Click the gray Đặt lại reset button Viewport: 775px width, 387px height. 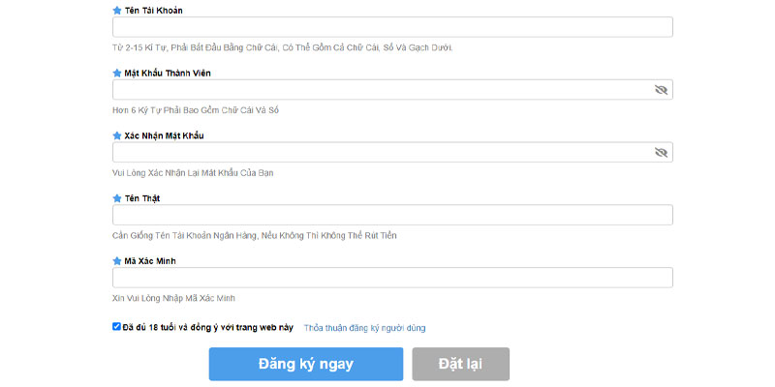point(461,365)
